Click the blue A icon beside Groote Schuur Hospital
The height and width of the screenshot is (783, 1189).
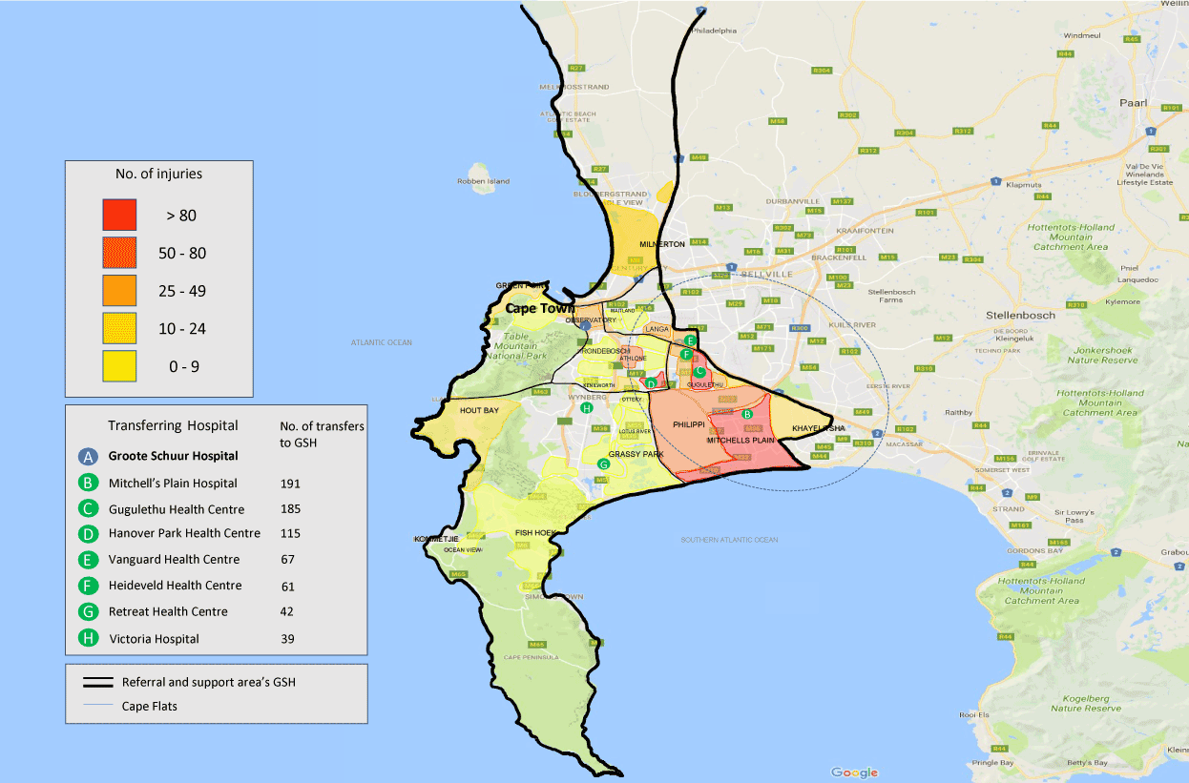point(89,456)
